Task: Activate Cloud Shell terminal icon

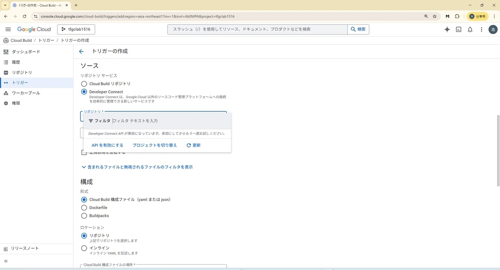Action: (458, 29)
